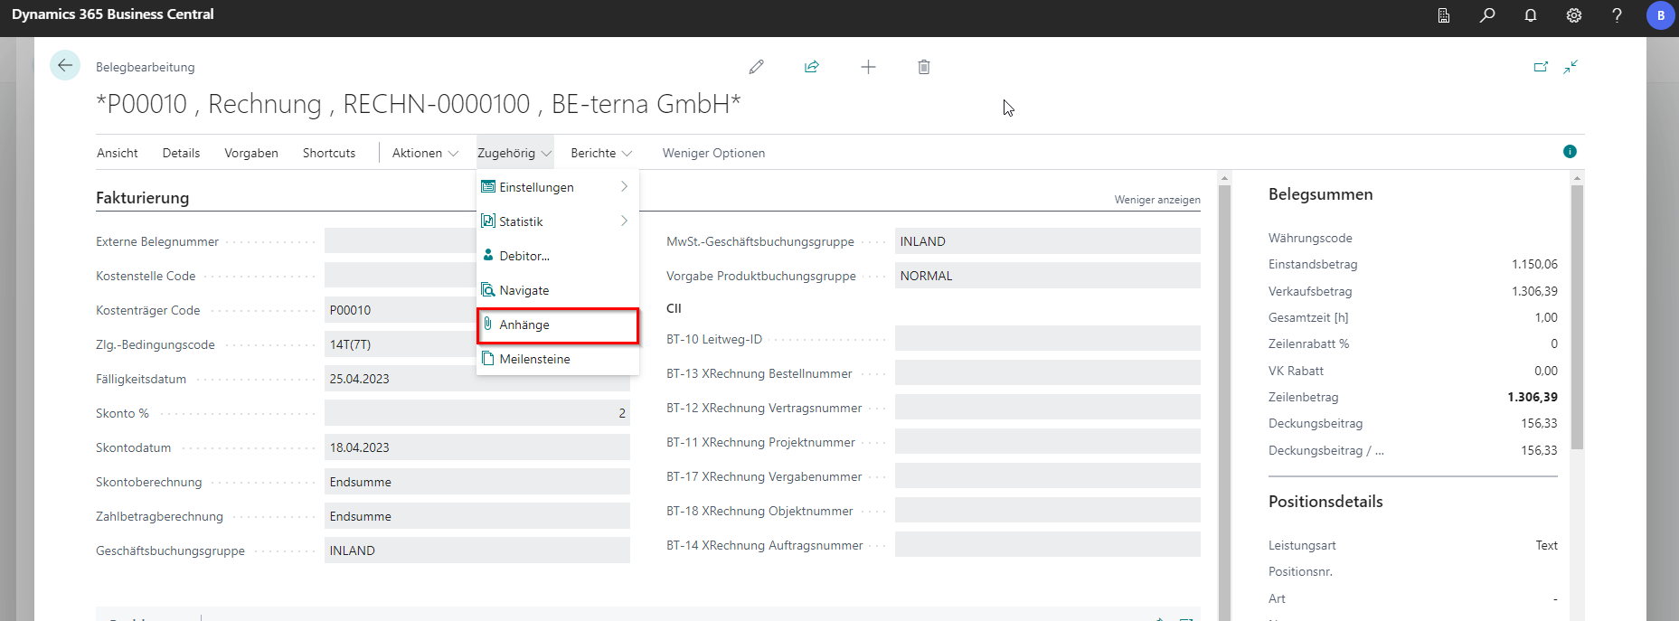Open page in new window icon
The image size is (1679, 621).
pyautogui.click(x=1541, y=67)
